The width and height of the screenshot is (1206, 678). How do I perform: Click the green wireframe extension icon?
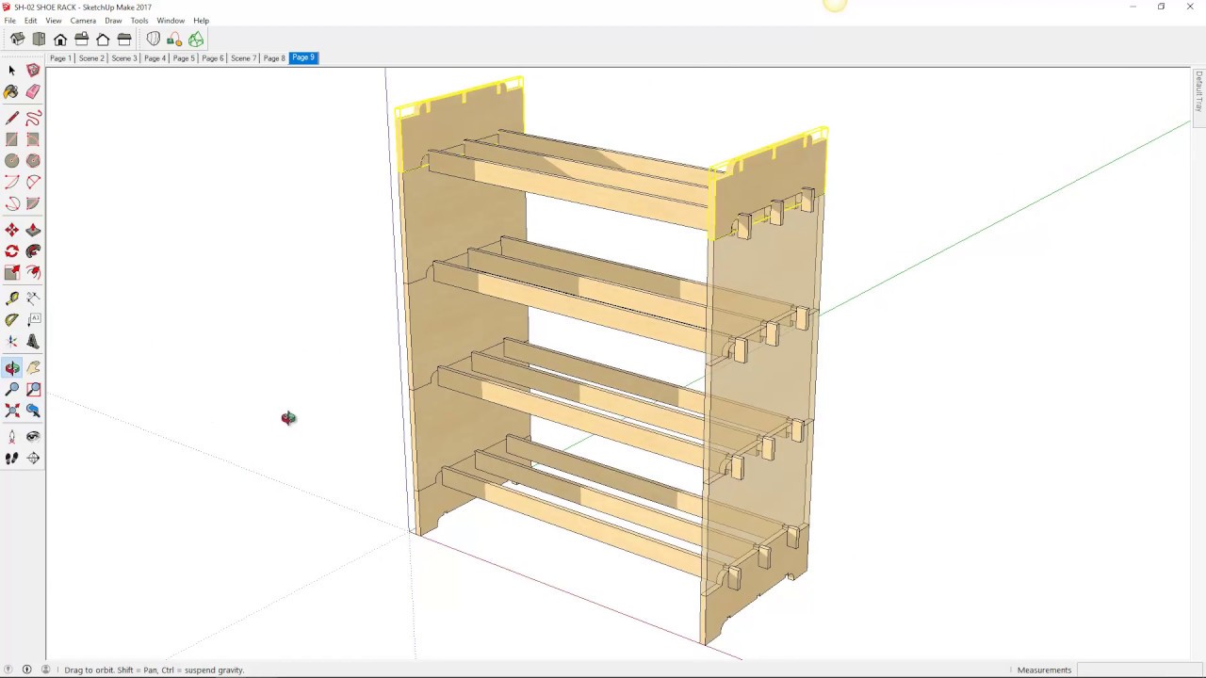click(x=196, y=40)
